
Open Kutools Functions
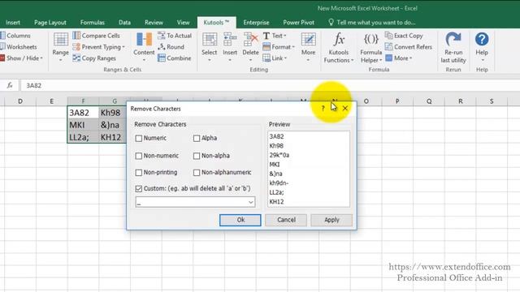point(339,47)
